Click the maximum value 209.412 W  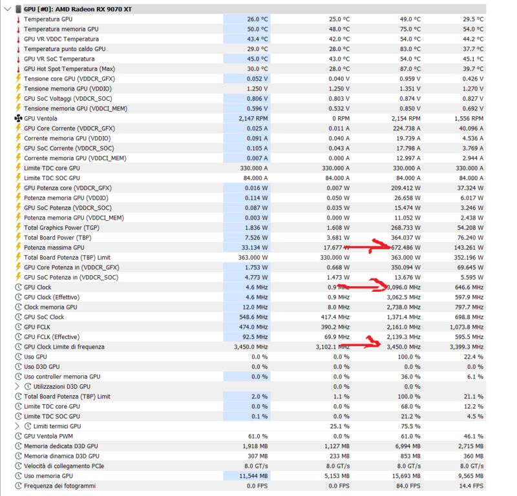coord(406,188)
